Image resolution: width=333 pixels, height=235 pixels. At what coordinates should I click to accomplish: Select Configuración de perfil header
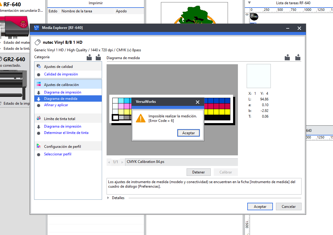(x=68, y=147)
